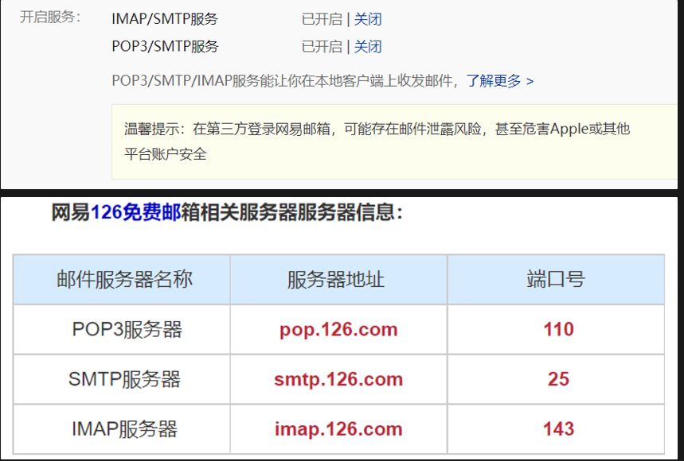Image resolution: width=684 pixels, height=461 pixels.
Task: Click 关闭 link for IMAP/SMTP服务
Action: click(x=368, y=19)
